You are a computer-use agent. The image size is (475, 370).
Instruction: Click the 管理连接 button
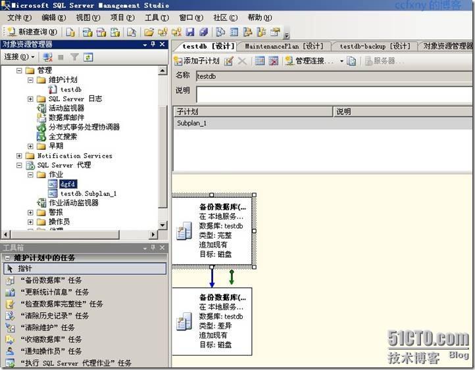click(x=310, y=61)
